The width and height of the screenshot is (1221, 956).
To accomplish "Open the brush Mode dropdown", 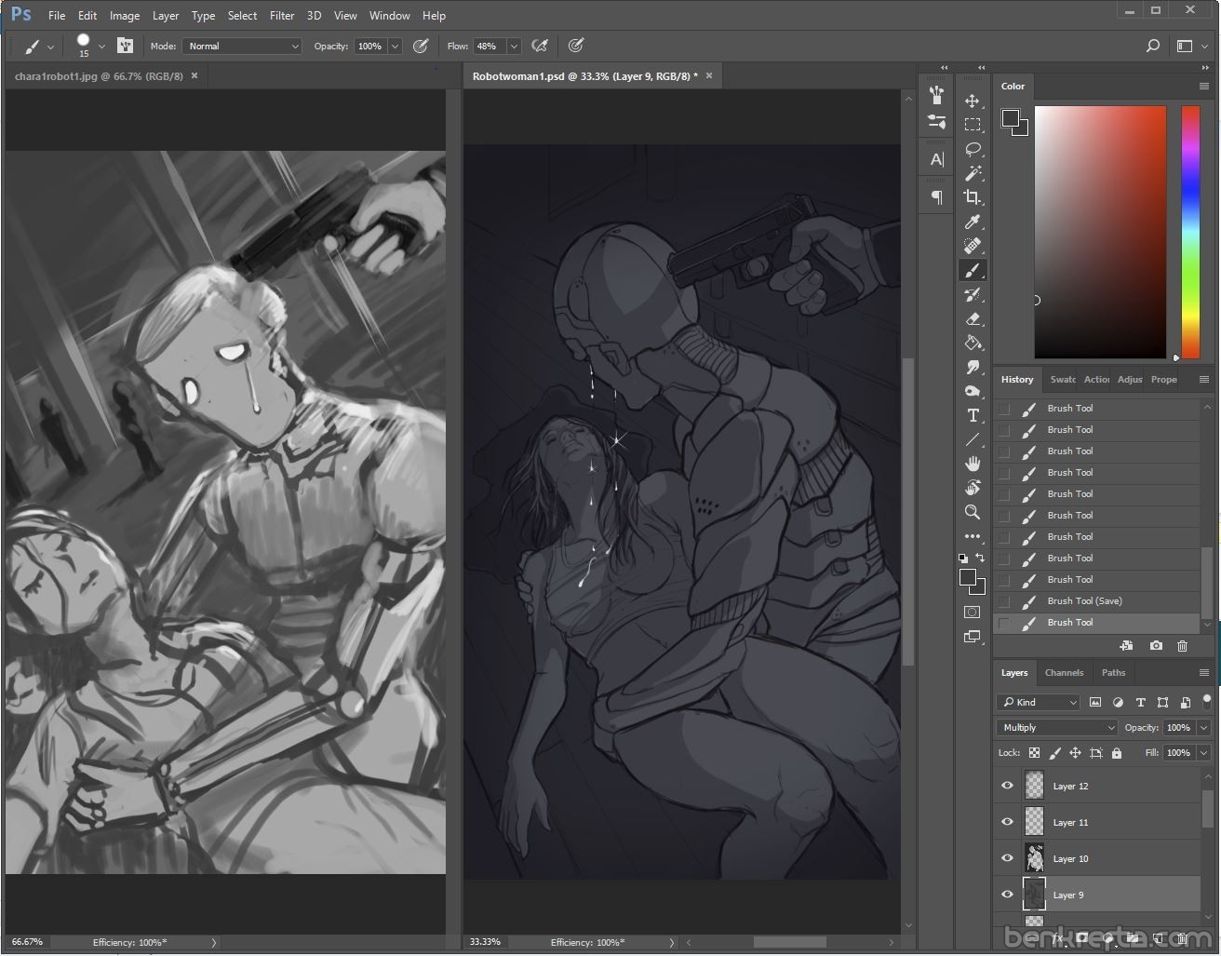I will (x=242, y=46).
